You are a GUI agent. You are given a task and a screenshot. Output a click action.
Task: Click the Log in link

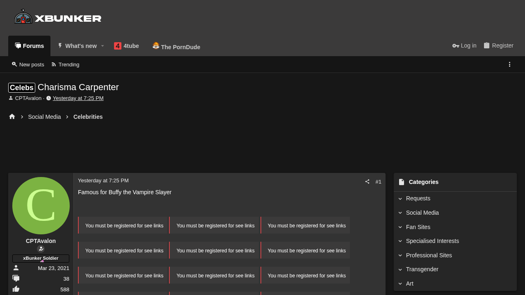[464, 45]
